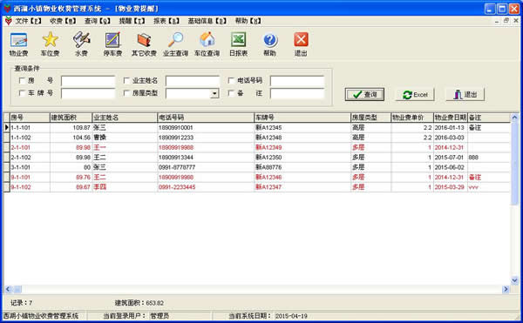This screenshot has width=523, height=323.
Task: Open the 基础信息 menu
Action: tap(207, 21)
